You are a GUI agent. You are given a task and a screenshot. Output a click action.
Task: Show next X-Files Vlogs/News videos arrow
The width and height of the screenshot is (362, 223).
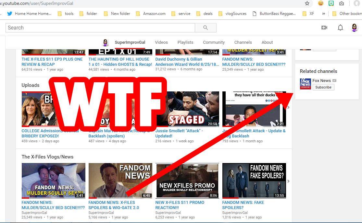click(x=288, y=181)
